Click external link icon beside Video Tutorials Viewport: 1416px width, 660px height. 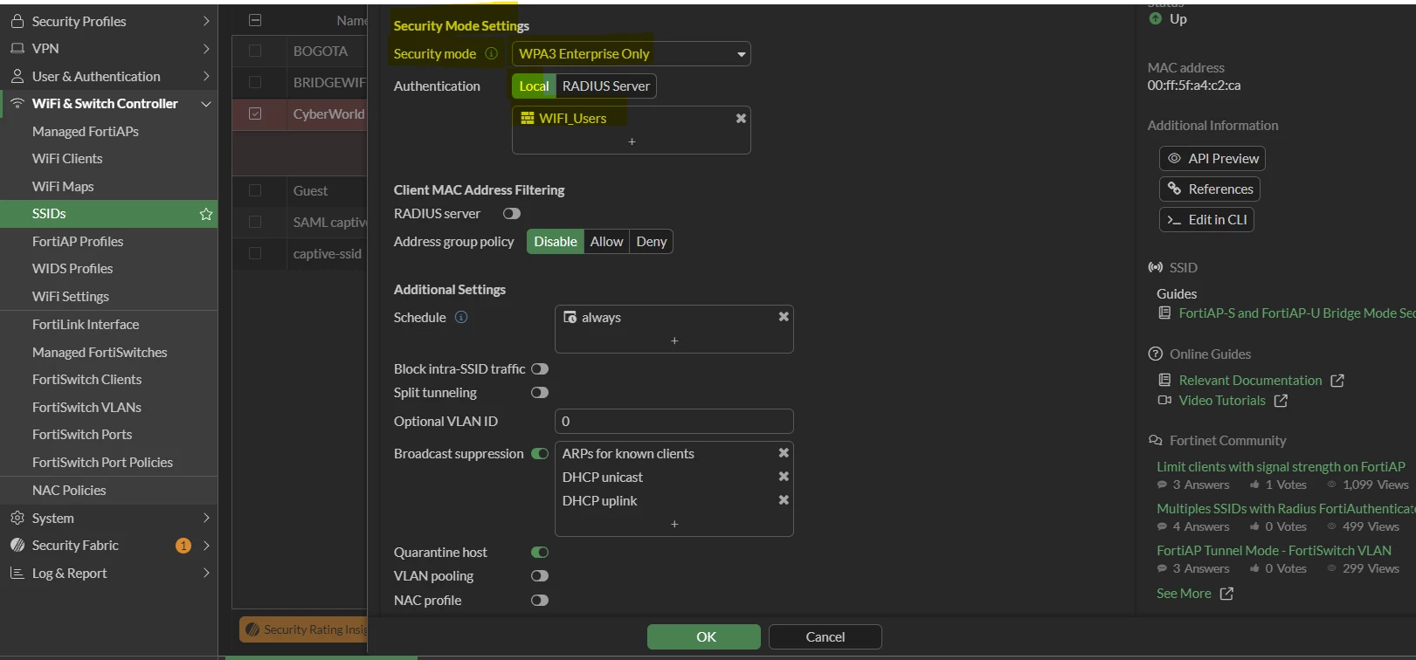pos(1281,401)
